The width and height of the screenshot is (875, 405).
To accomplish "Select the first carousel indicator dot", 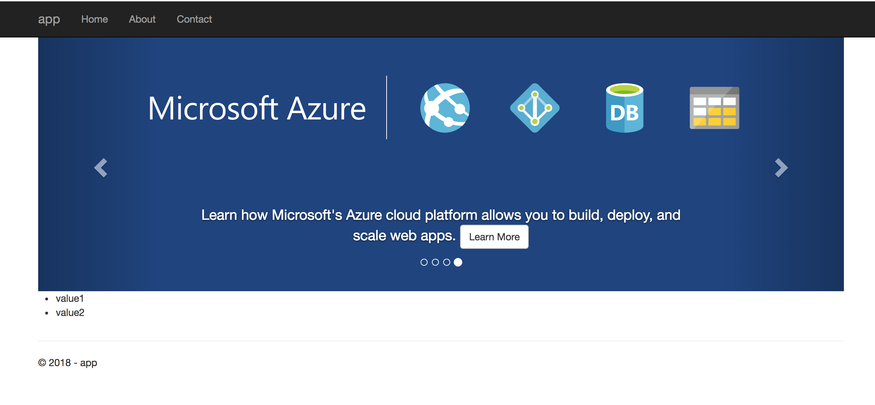I will point(424,262).
